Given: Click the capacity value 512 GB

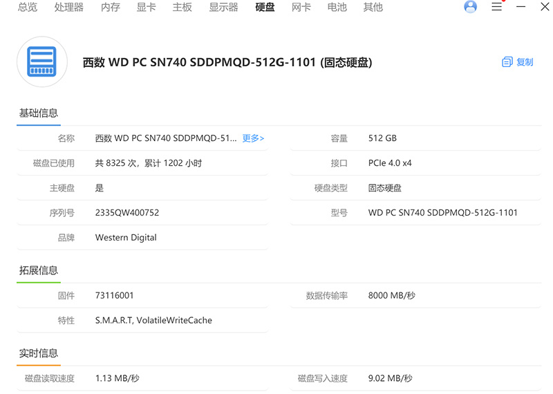Looking at the screenshot, I should click(x=382, y=138).
